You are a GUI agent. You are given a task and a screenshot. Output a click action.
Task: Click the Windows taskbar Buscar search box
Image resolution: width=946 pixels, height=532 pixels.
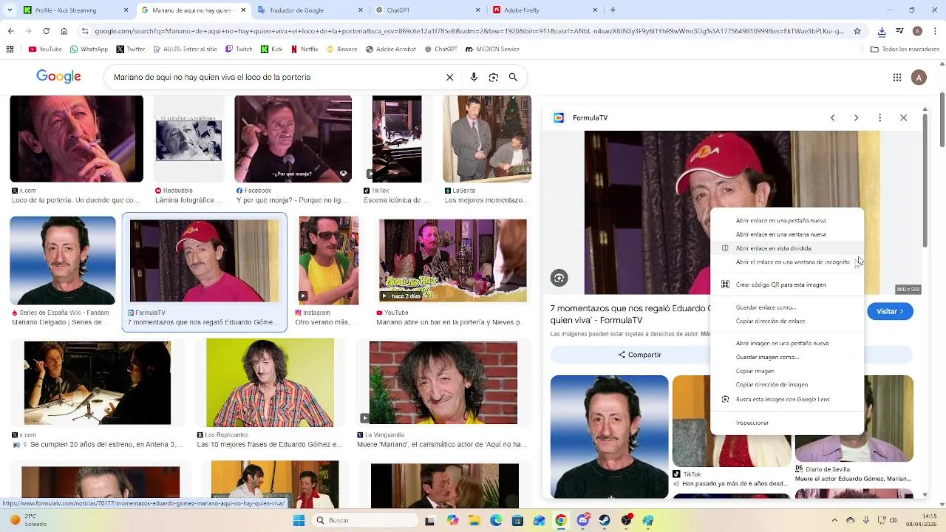tap(366, 520)
